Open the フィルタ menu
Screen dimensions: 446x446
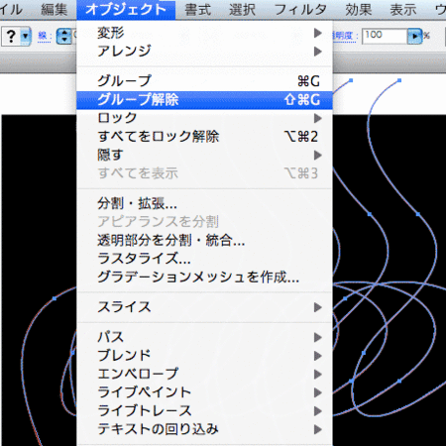[300, 10]
